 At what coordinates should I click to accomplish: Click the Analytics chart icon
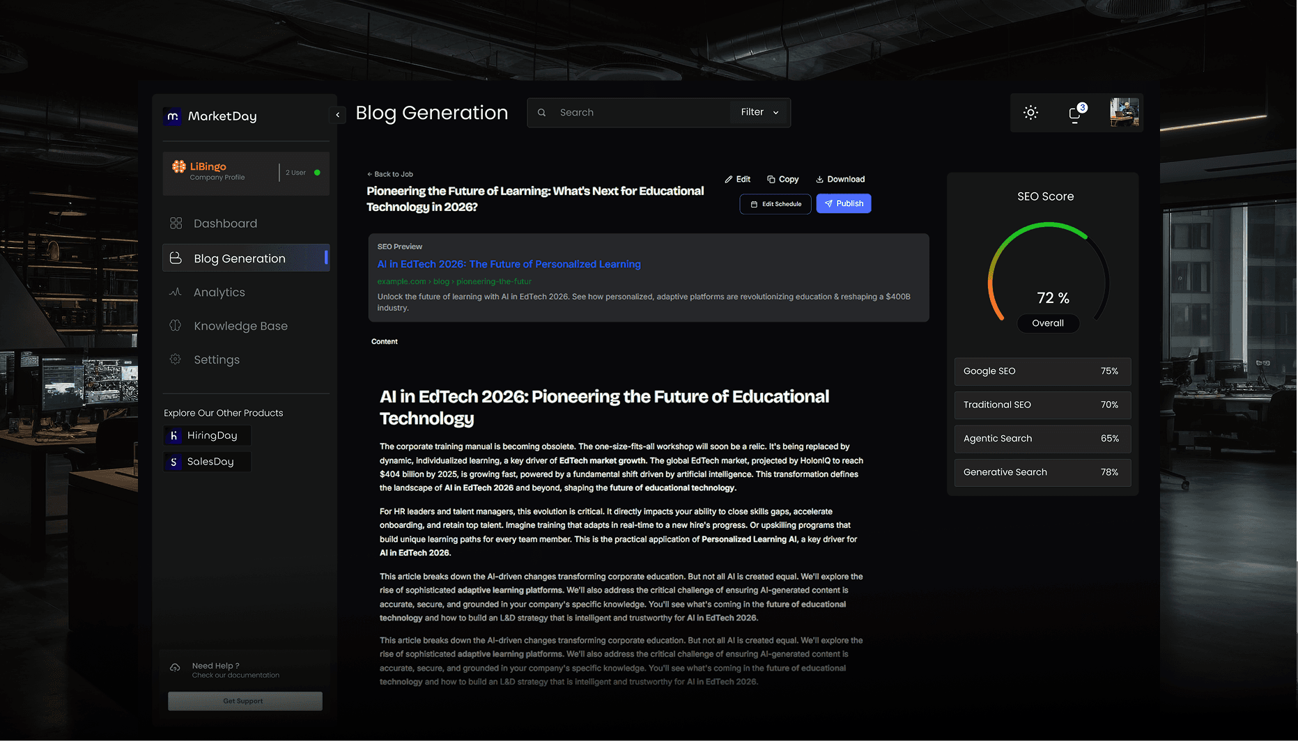(176, 292)
